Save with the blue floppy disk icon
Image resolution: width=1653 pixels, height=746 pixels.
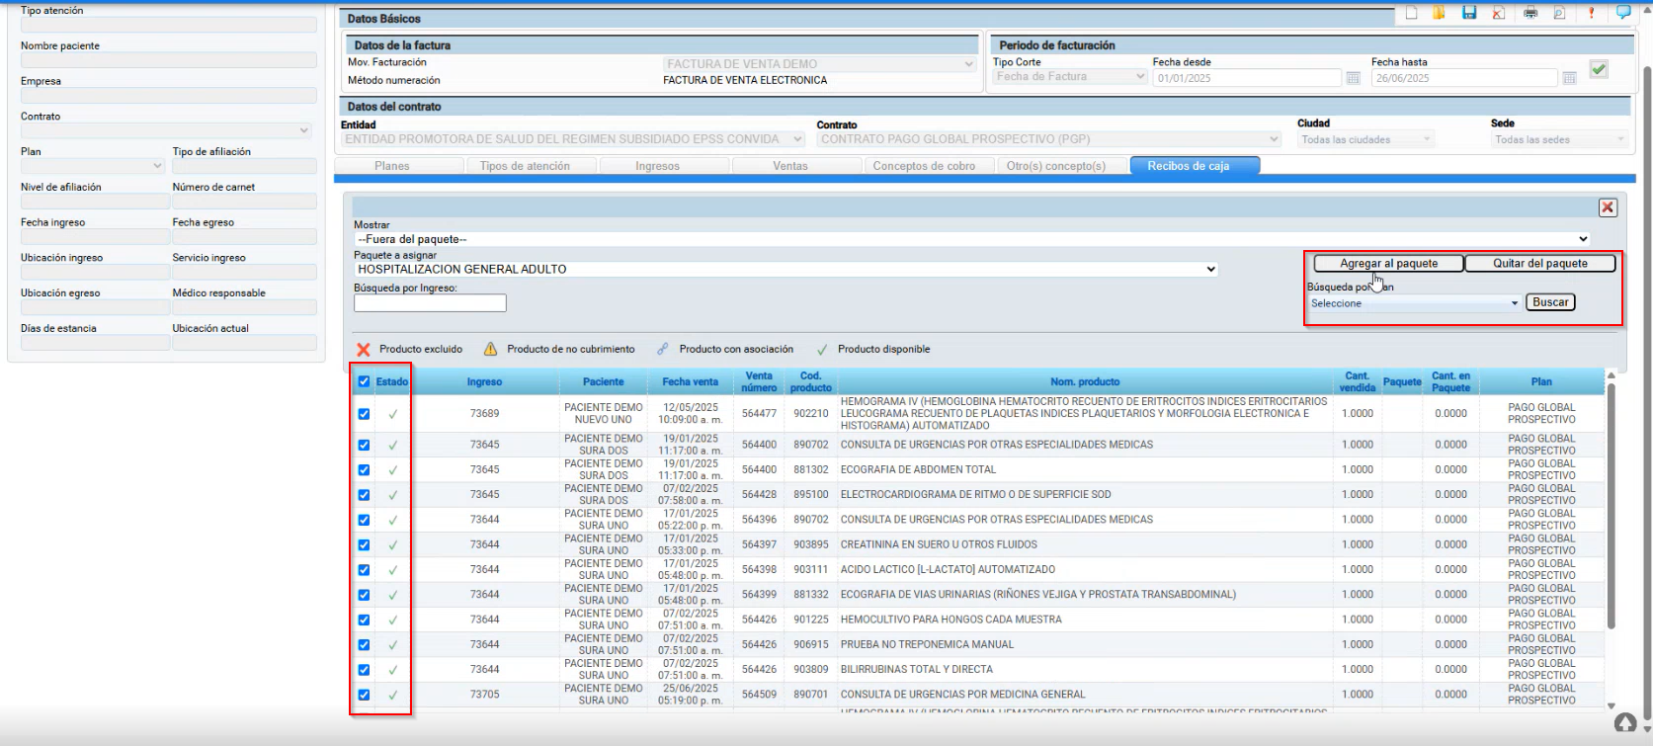(x=1469, y=13)
